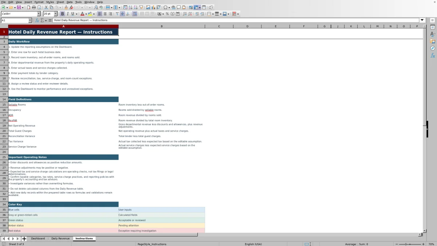
Task: Expand the formula bar arrow
Action: pos(422,20)
